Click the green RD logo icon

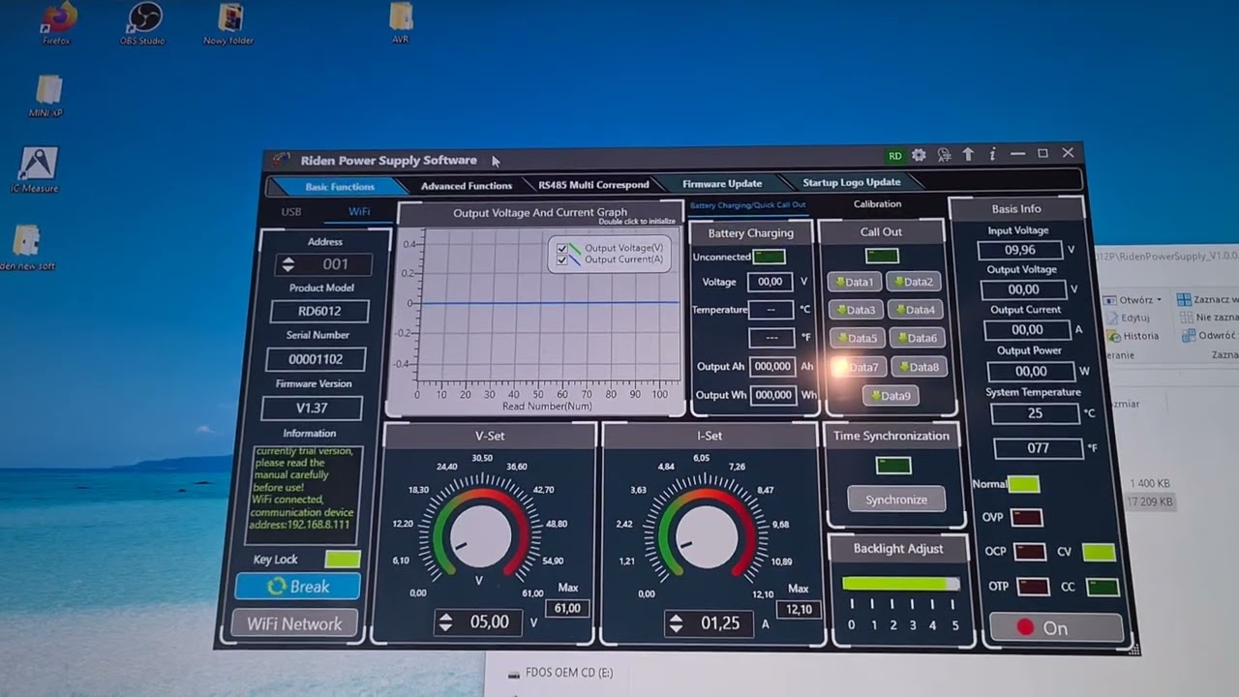895,155
